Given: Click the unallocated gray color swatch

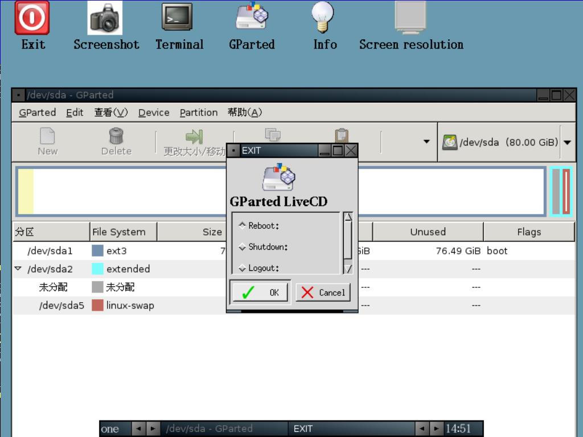Looking at the screenshot, I should click(x=97, y=287).
